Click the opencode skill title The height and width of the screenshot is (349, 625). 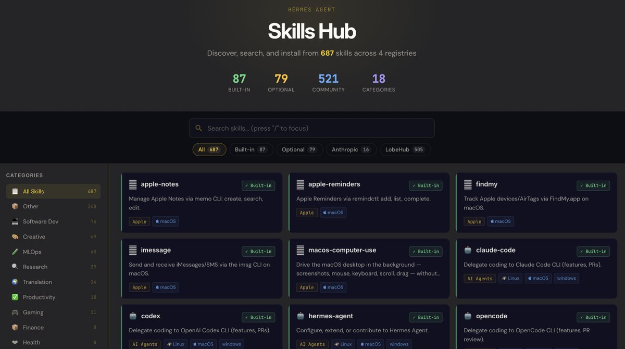[x=492, y=316]
